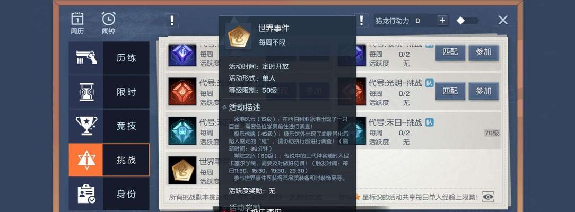The image size is (575, 212).
Task: Open the 身份 identity tab
Action: pyautogui.click(x=109, y=193)
